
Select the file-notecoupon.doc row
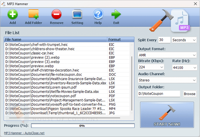coord(67,74)
